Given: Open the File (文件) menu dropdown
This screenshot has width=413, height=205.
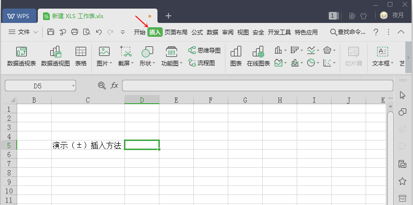Looking at the screenshot, I should pos(23,32).
